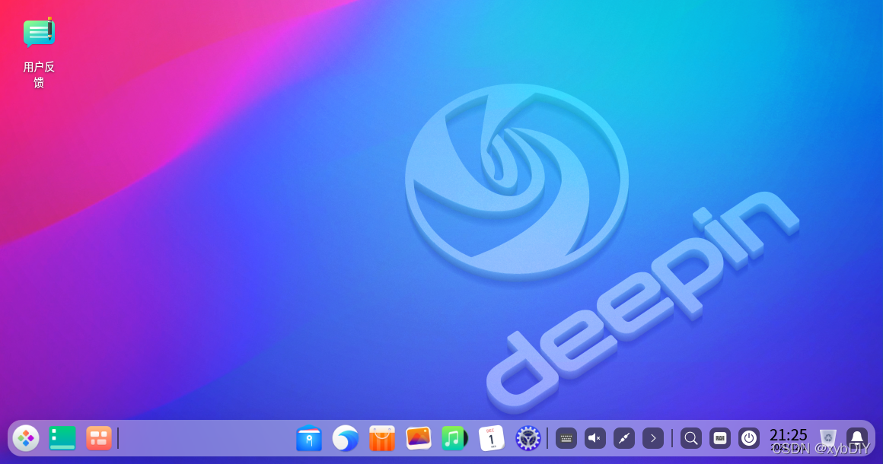Show the desktop using the green dock icon
The width and height of the screenshot is (883, 464).
62,438
